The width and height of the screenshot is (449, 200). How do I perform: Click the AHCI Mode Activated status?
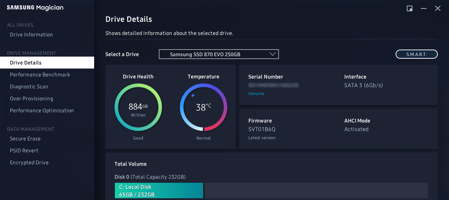pos(356,129)
